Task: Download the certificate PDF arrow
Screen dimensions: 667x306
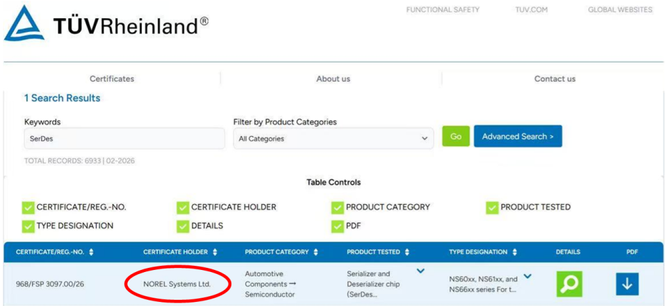Action: click(627, 284)
